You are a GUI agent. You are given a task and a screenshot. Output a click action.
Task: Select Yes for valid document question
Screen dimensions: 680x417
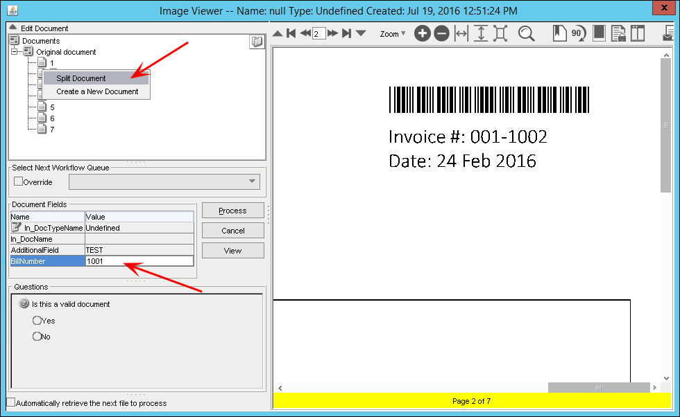click(x=37, y=321)
